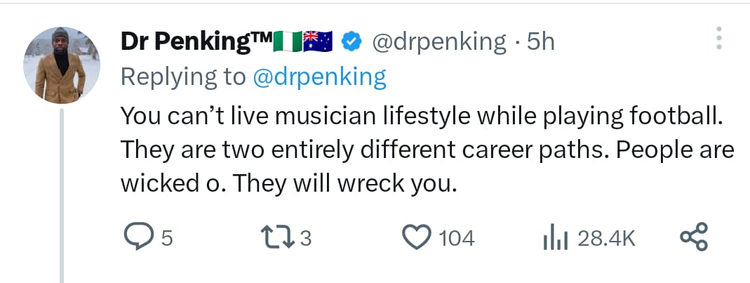Open the views analytics bar-chart icon
Viewport: 750px width, 283px height.
(554, 239)
